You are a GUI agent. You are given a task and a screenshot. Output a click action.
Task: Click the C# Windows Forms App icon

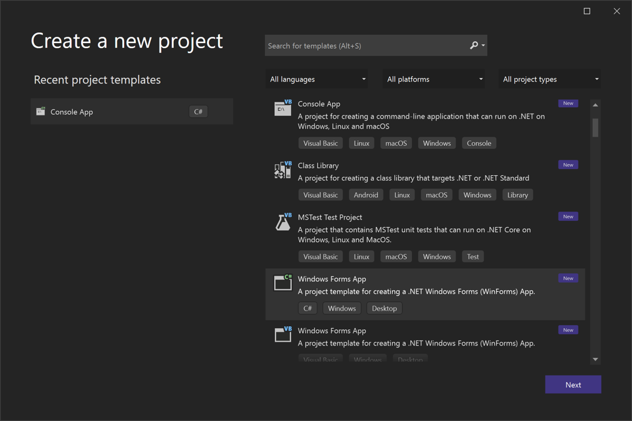tap(282, 283)
